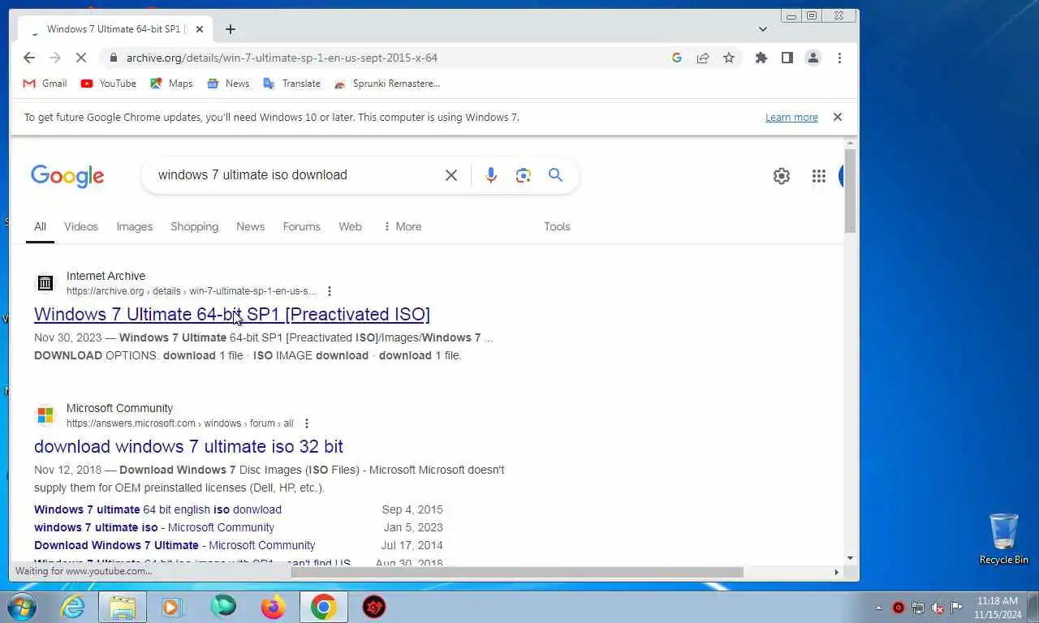Toggle the side panel icon
Viewport: 1039px width, 623px height.
click(787, 58)
